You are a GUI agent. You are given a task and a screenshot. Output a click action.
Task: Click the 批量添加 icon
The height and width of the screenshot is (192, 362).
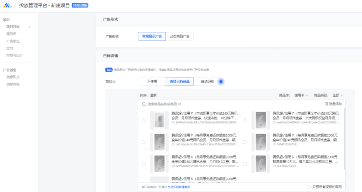327,104
